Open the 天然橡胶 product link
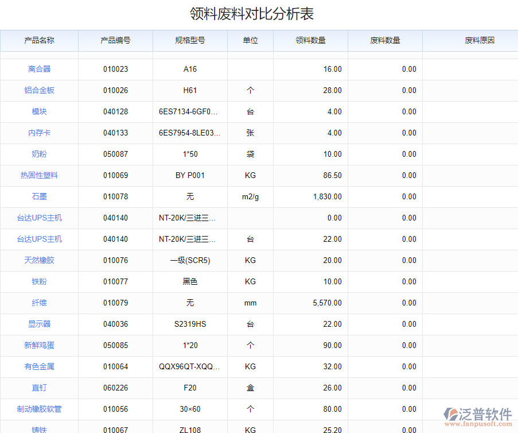Screen dimensions: 518x433 click(40, 260)
